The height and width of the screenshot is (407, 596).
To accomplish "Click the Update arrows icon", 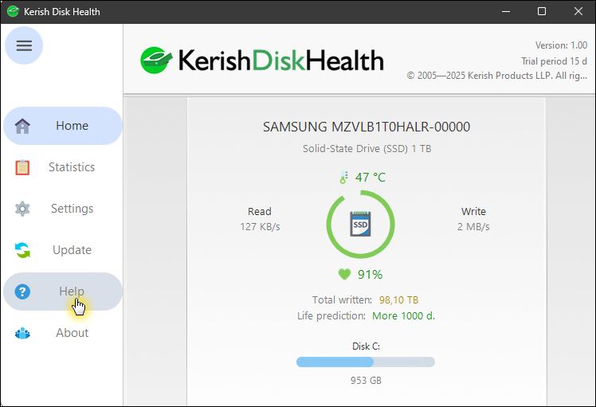I will [x=22, y=250].
